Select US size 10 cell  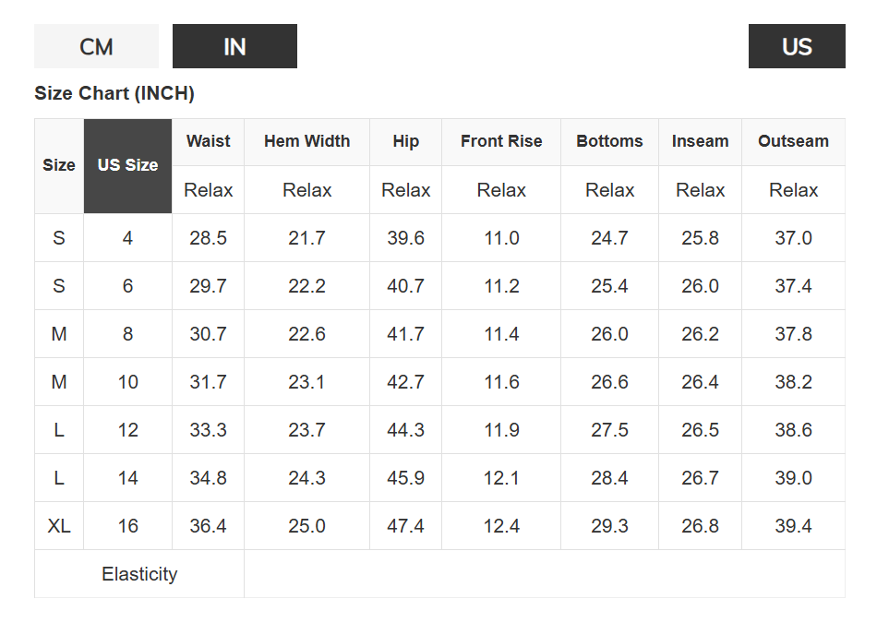pos(127,382)
